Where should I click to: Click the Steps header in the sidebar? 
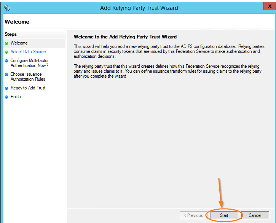coord(11,34)
